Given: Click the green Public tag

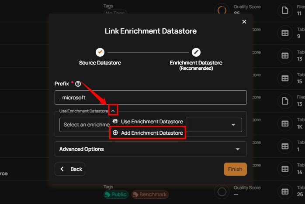Looking at the screenshot, I should pyautogui.click(x=116, y=194).
